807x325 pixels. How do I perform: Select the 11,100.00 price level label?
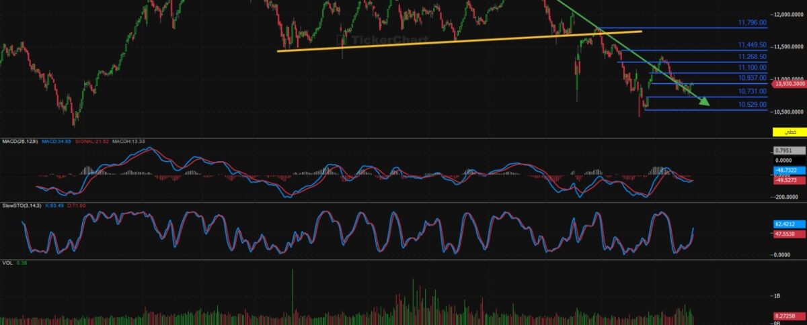pos(752,68)
